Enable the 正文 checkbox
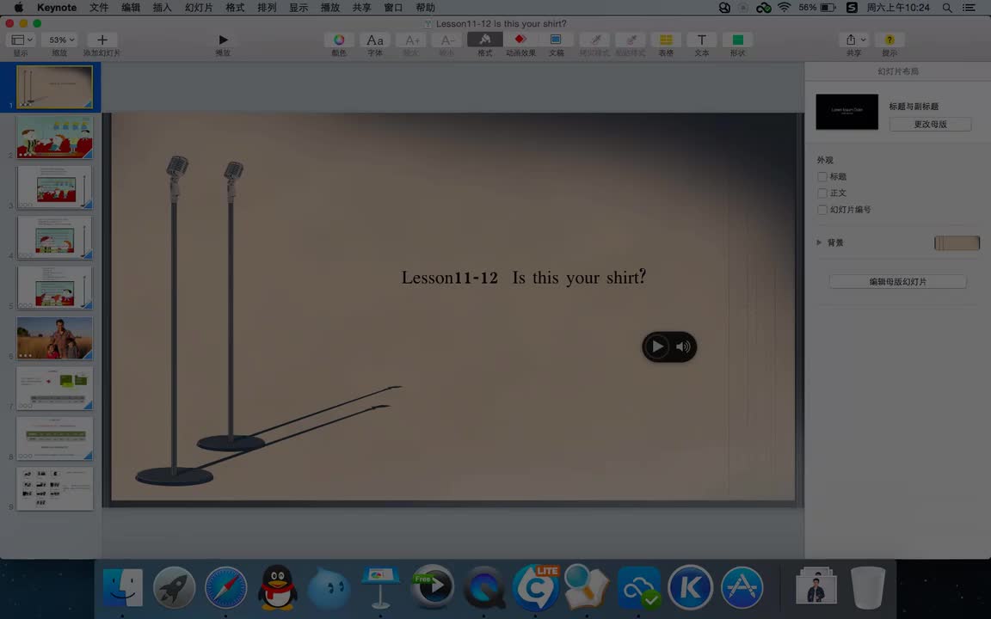The image size is (991, 619). (x=822, y=193)
